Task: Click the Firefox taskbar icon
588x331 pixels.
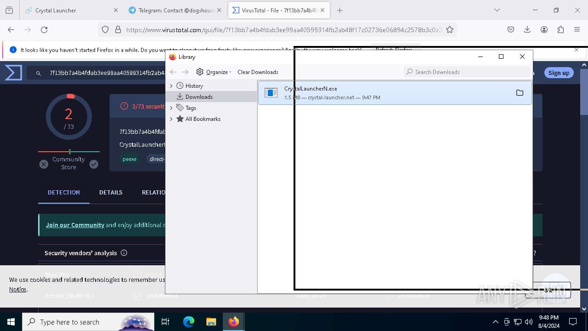Action: 234,322
